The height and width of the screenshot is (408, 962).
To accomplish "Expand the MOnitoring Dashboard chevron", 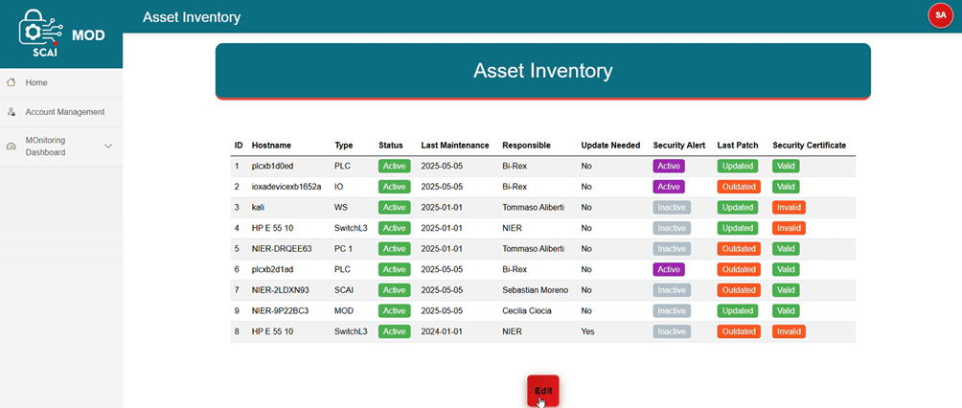I will click(x=108, y=146).
